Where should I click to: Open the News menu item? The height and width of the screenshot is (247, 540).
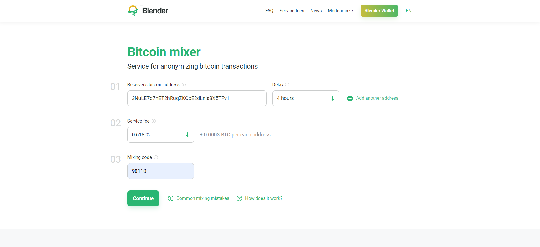coord(316,11)
